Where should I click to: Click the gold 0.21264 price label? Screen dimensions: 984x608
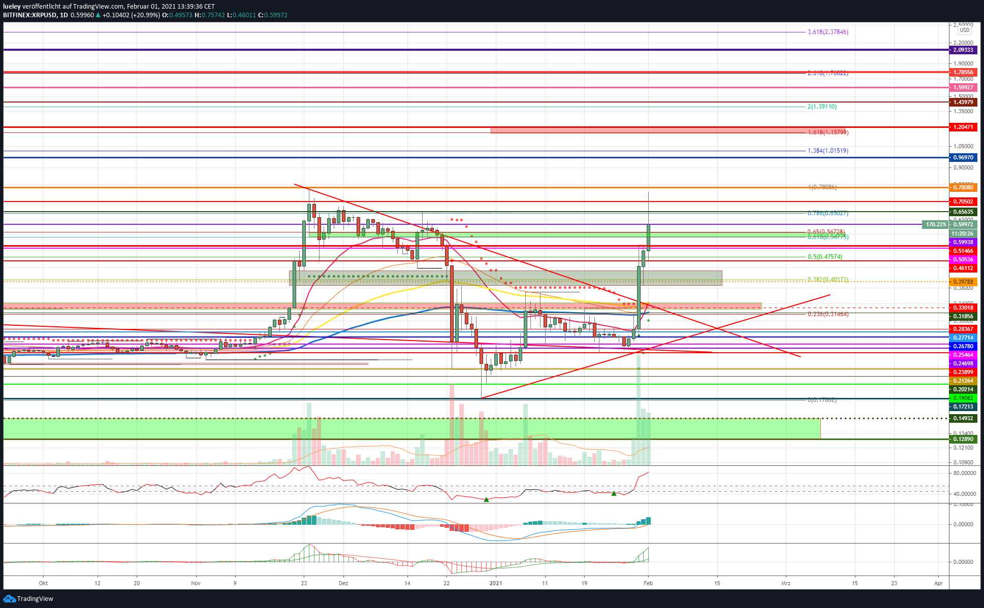[x=963, y=381]
